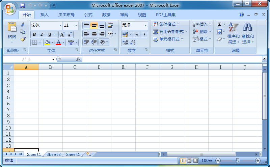The image size is (270, 167).
Task: Decrease font size with small A icon
Action: 70,34
